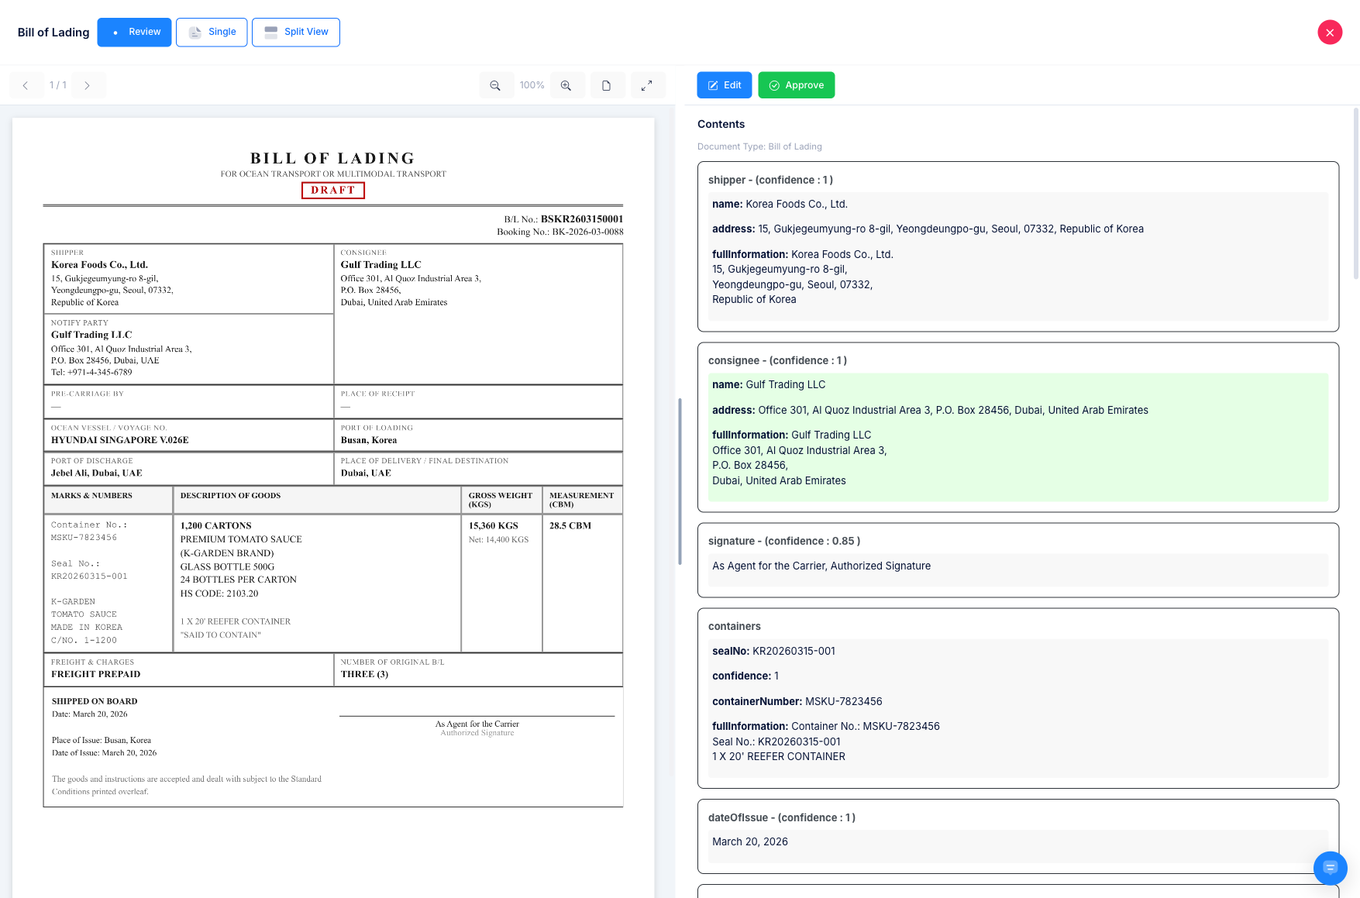Click the single page fit icon

pyautogui.click(x=607, y=85)
